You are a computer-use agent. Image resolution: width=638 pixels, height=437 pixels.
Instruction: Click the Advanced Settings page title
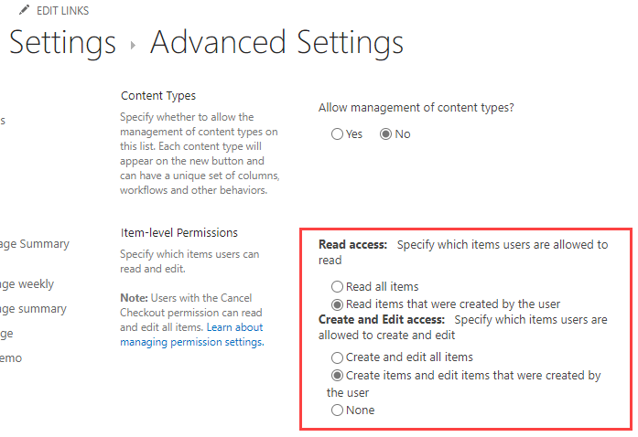tap(276, 42)
